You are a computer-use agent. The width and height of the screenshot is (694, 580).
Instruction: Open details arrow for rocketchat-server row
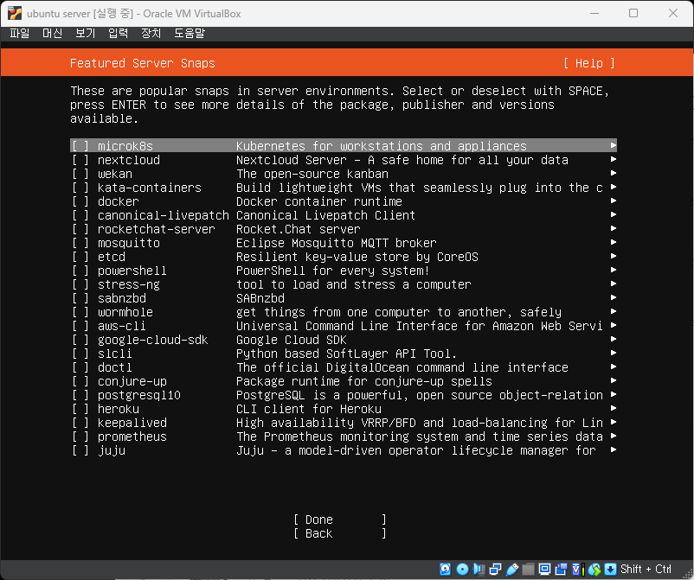(x=614, y=228)
